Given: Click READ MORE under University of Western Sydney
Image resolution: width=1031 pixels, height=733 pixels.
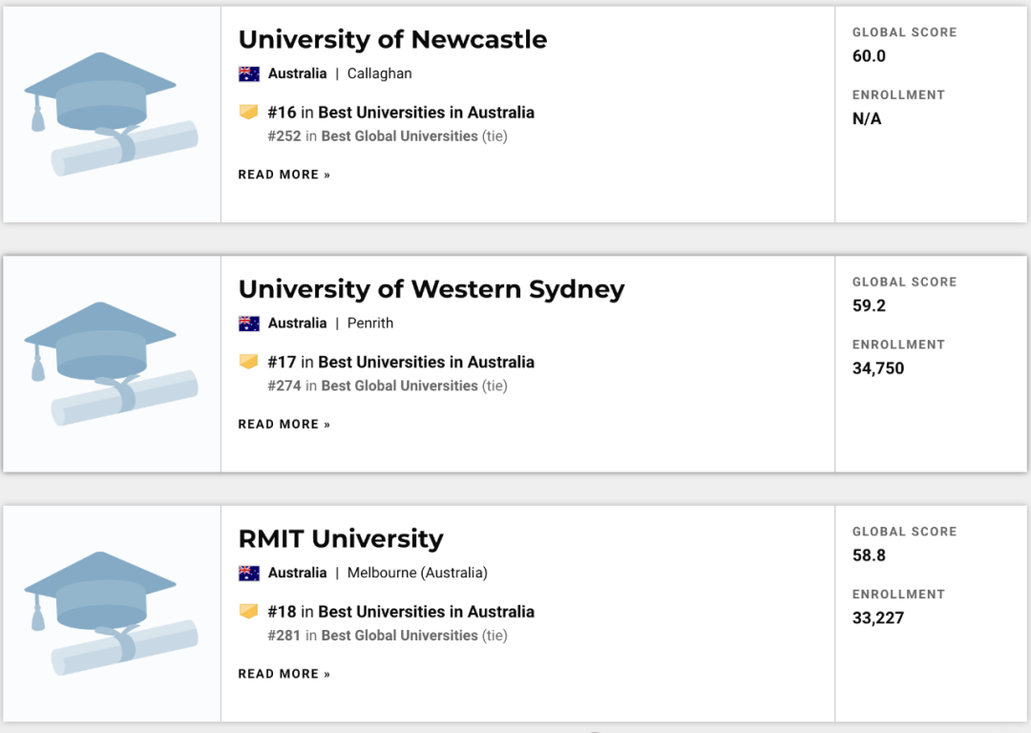Looking at the screenshot, I should (x=284, y=425).
